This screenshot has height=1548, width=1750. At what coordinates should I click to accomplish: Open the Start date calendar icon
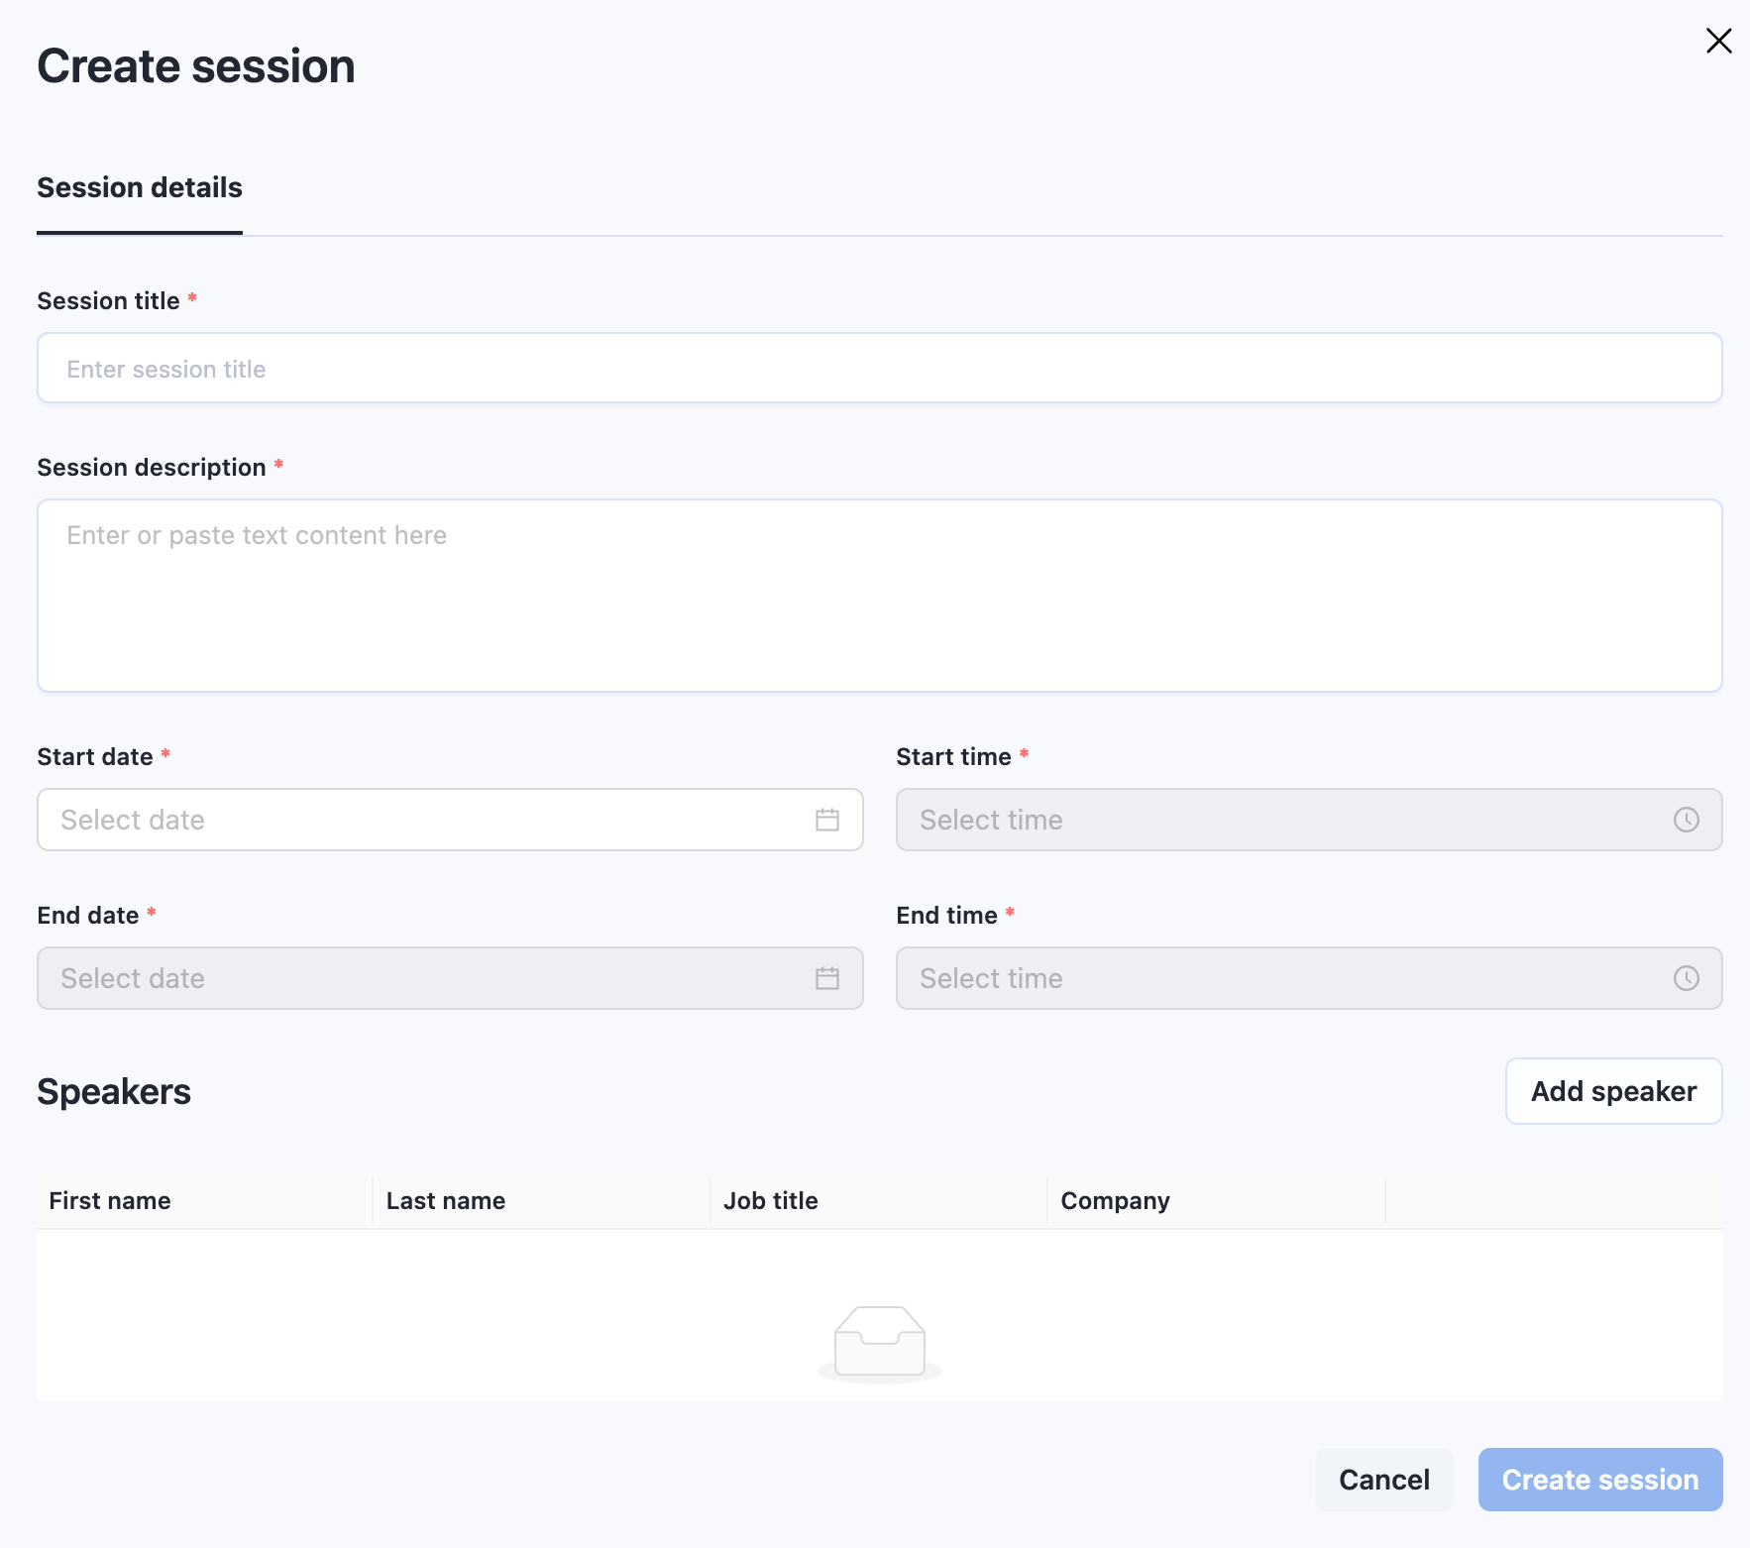click(826, 821)
